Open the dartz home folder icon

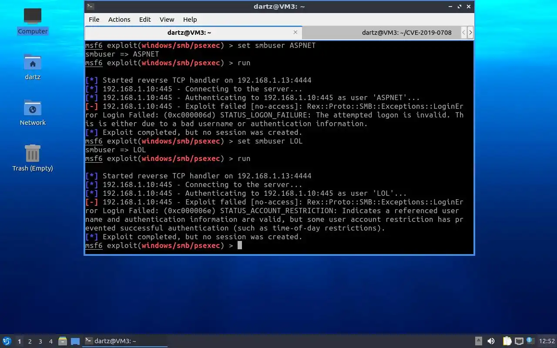pyautogui.click(x=33, y=67)
